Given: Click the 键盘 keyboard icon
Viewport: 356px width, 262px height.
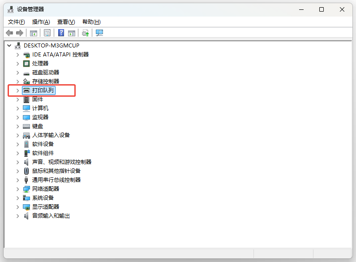Looking at the screenshot, I should (x=26, y=126).
